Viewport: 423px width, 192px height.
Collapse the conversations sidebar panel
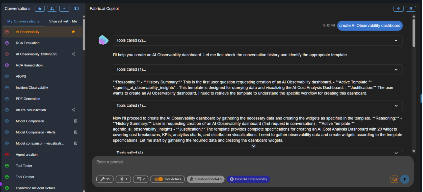point(76,9)
